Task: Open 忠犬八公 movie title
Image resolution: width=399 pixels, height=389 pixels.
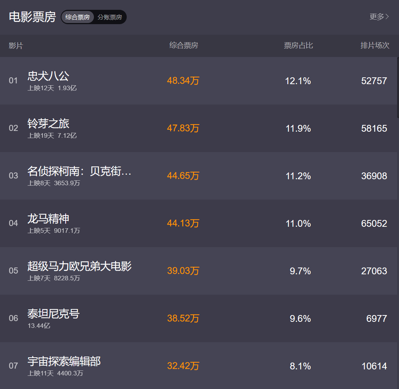Action: click(x=48, y=76)
